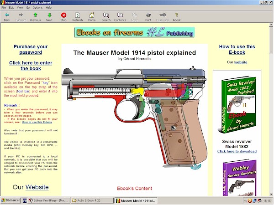Click the Webley Service Revolvers book cover
Viewport: 274px width, 205px height.
pos(239,178)
